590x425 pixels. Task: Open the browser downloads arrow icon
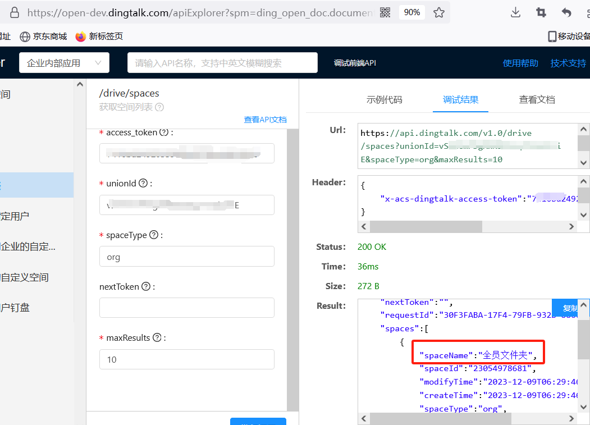515,12
